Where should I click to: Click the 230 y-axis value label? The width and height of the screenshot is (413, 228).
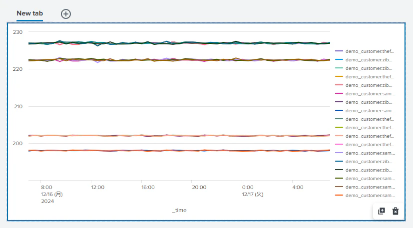[x=17, y=32]
